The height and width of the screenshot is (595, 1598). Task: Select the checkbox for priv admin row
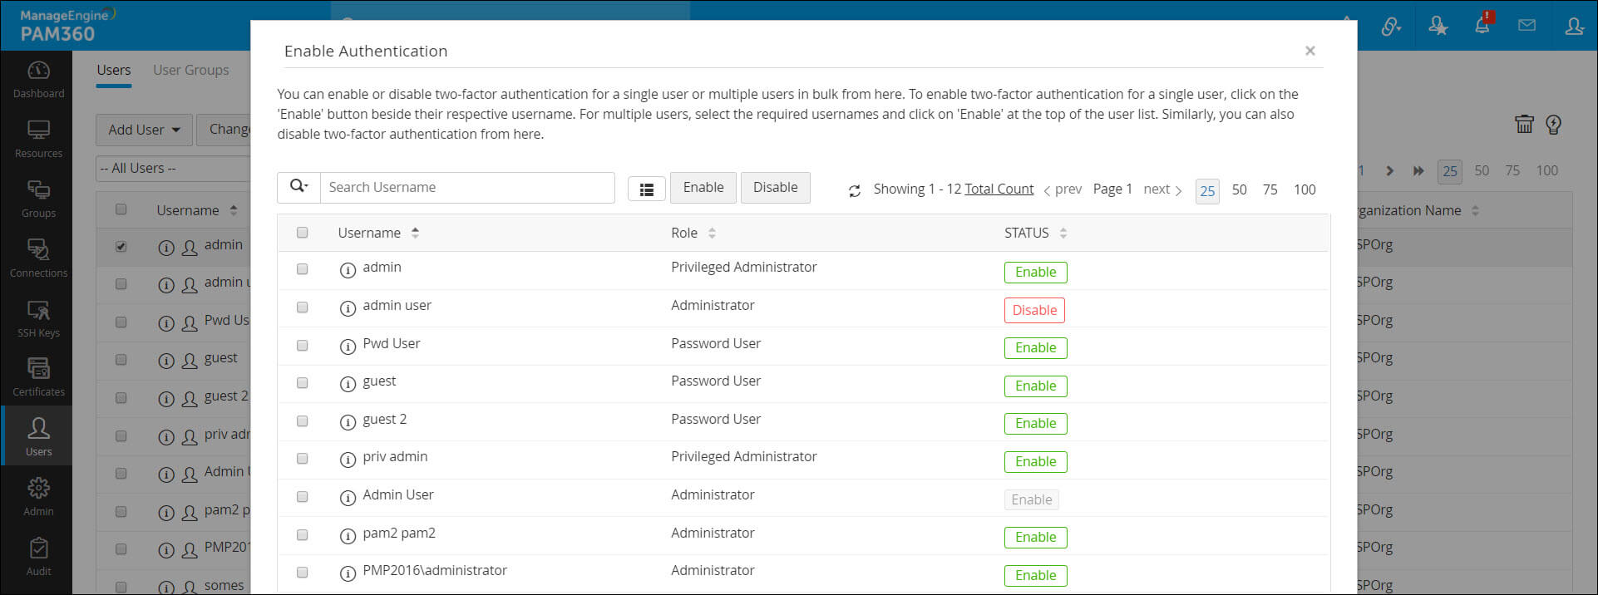coord(302,458)
